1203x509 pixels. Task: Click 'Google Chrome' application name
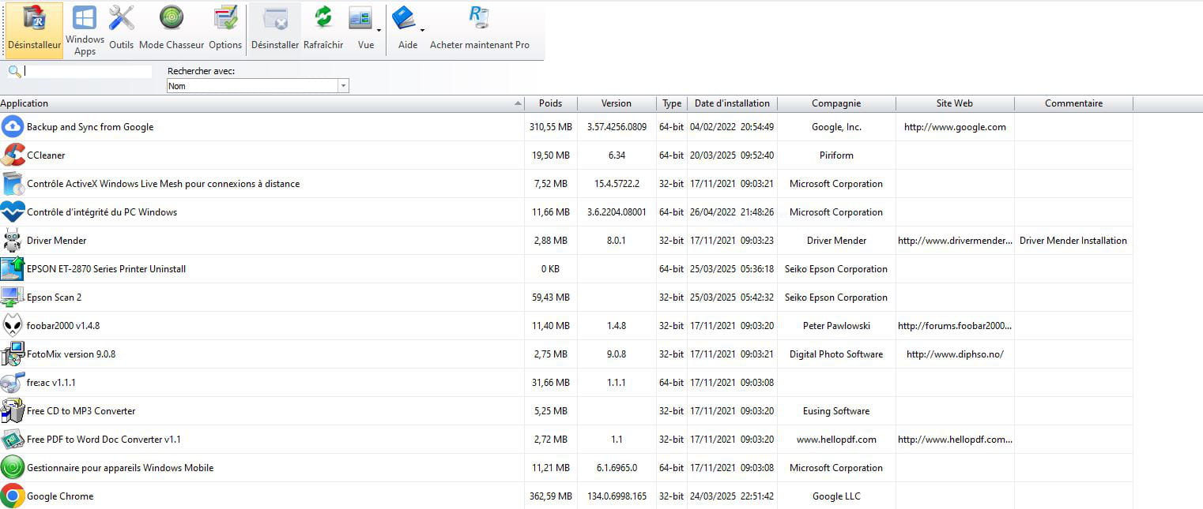coord(60,496)
